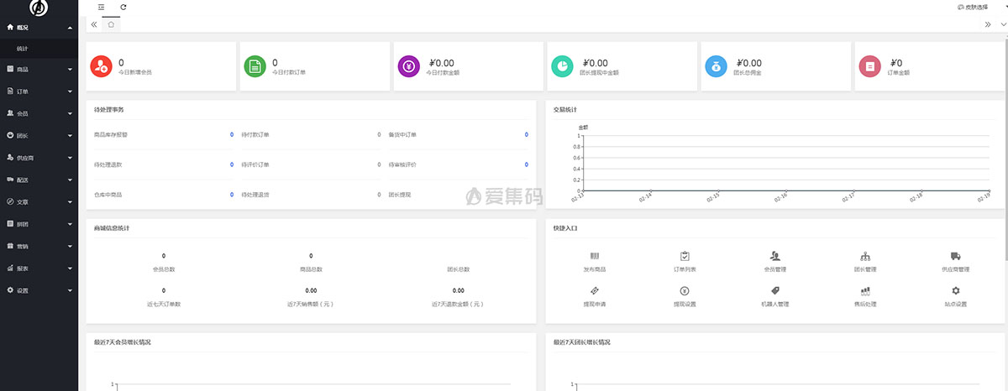
Task: Expand the 设置 sidebar menu
Action: (39, 290)
